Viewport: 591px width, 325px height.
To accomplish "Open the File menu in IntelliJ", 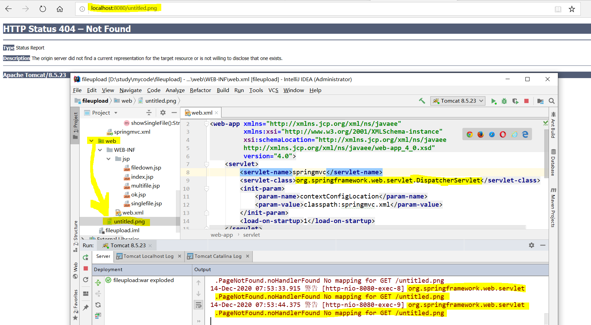I will tap(77, 90).
